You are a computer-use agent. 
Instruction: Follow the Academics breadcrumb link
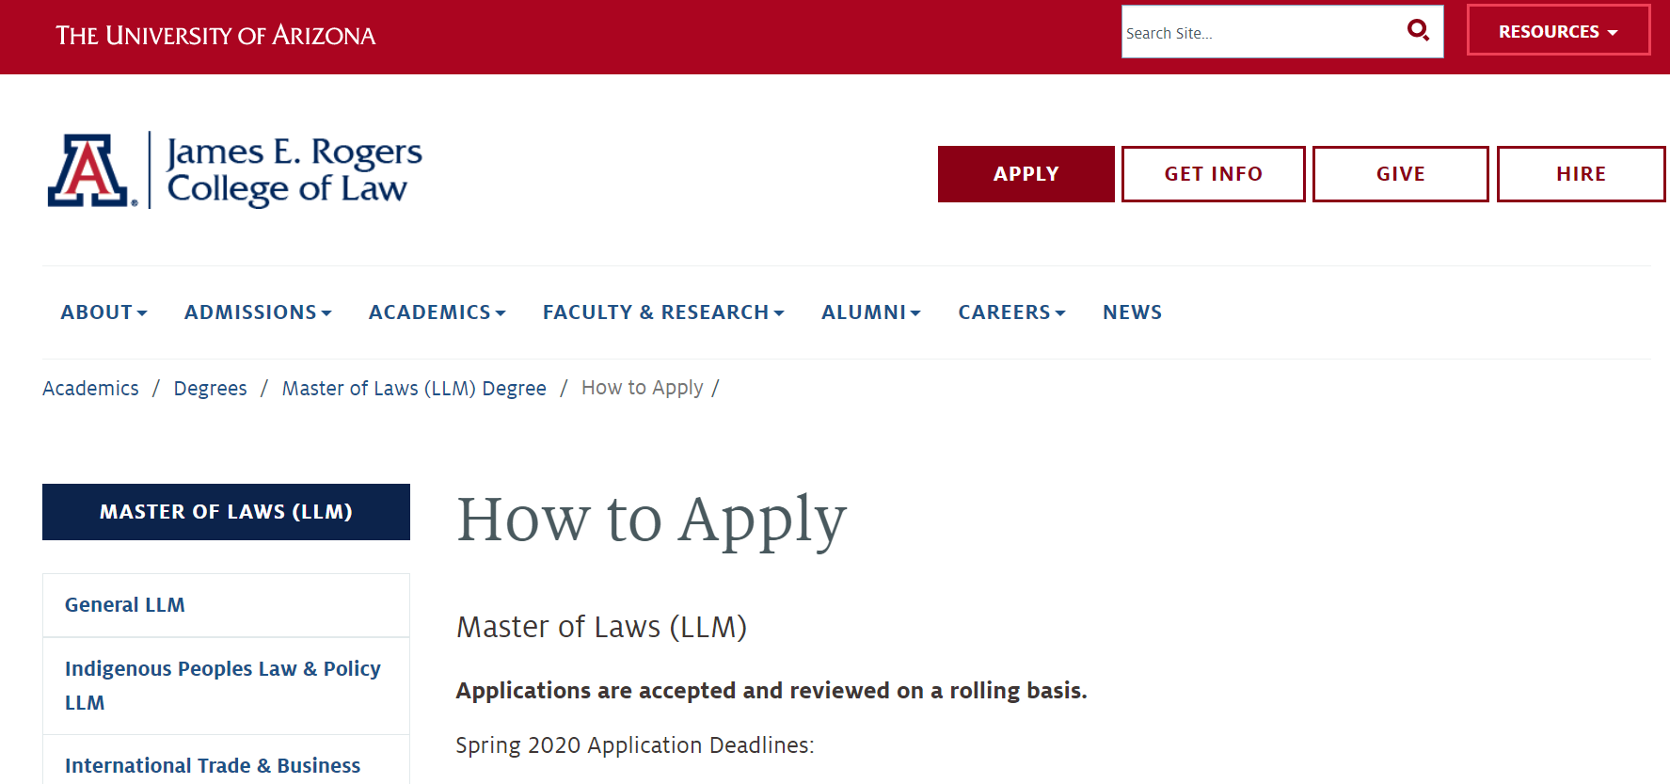pos(90,389)
